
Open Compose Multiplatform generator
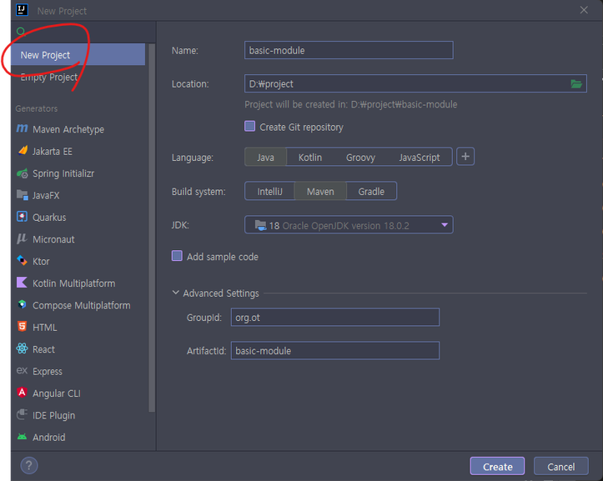pos(78,305)
